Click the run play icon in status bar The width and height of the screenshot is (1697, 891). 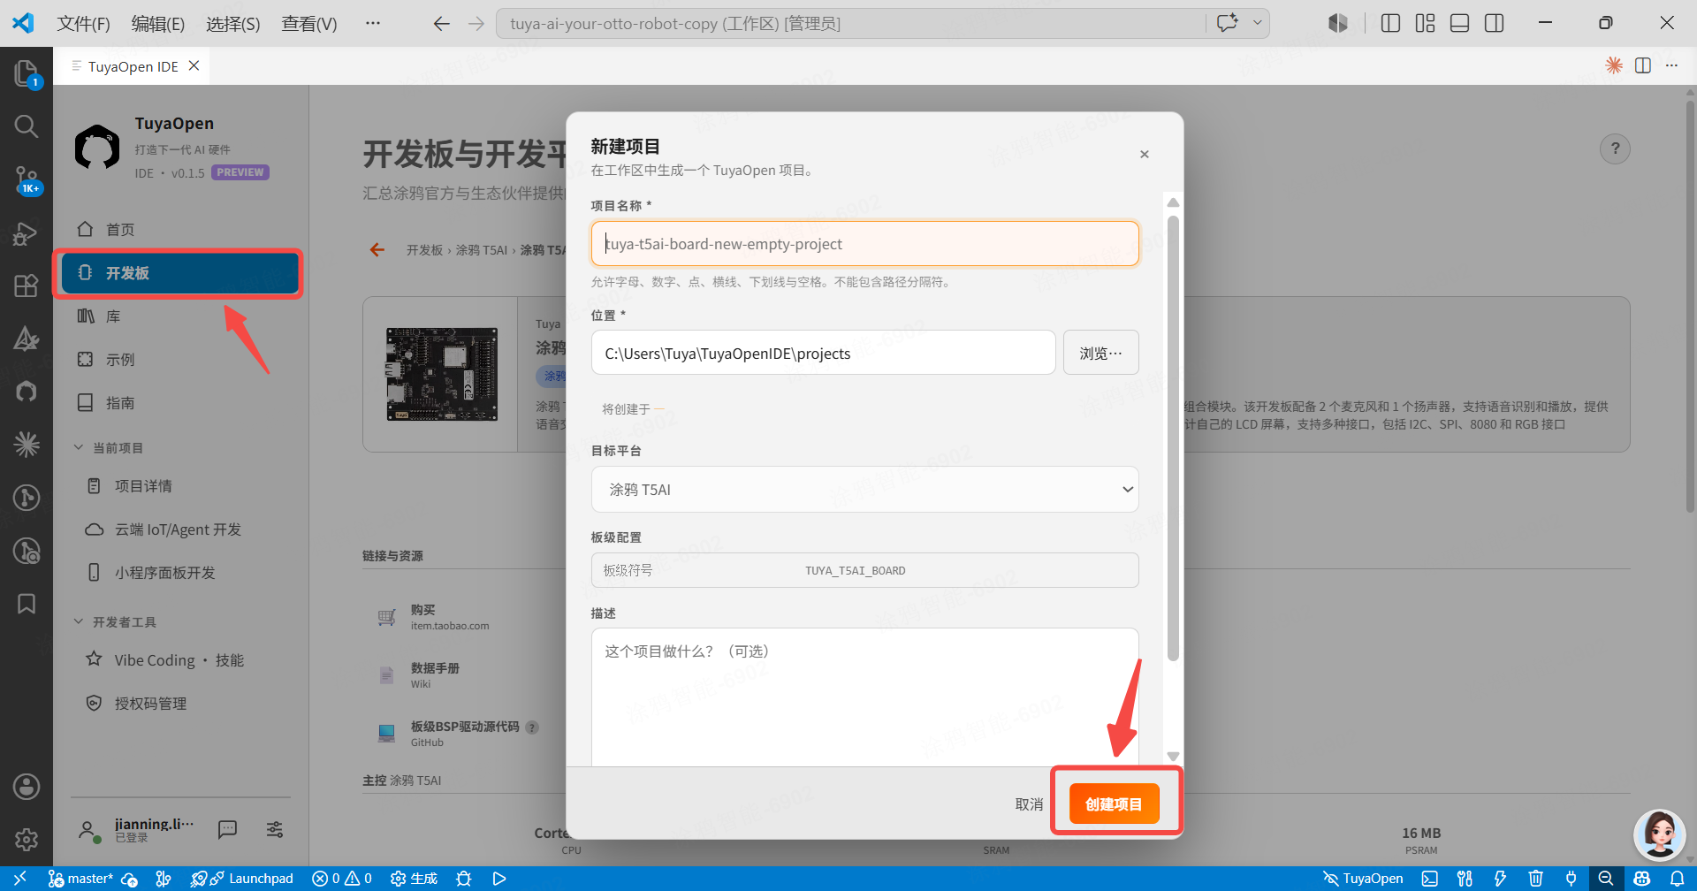pyautogui.click(x=499, y=879)
